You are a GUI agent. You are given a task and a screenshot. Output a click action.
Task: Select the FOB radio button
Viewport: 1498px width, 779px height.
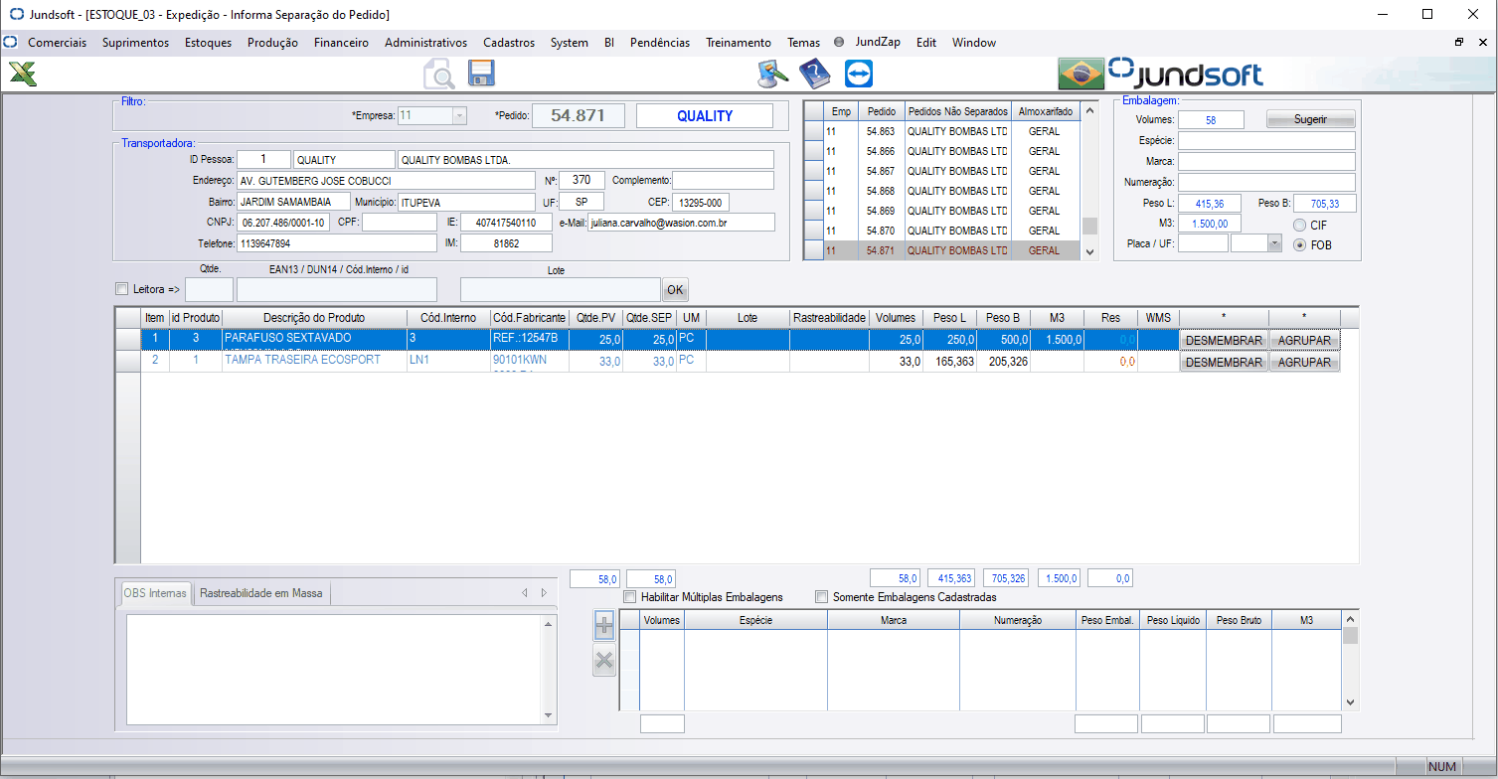point(1299,244)
